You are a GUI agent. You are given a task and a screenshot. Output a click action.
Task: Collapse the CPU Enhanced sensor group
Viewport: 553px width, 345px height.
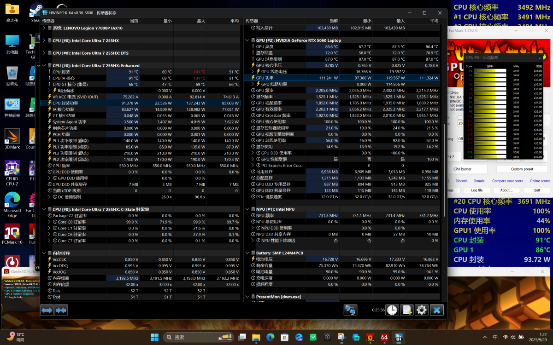coord(44,66)
